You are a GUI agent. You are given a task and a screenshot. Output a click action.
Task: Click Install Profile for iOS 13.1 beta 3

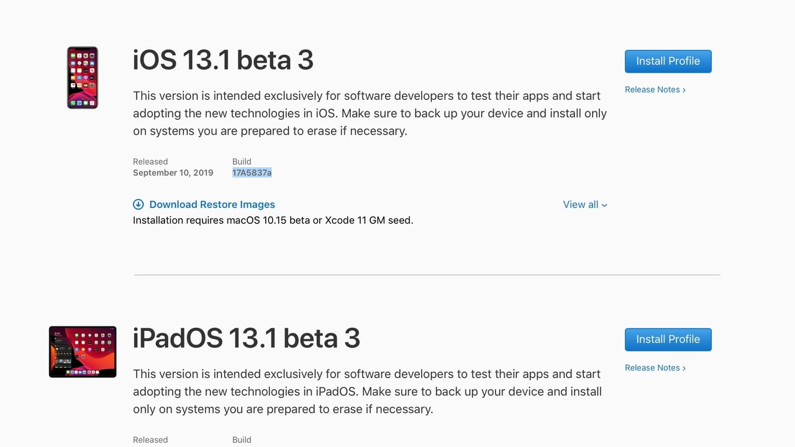(x=668, y=61)
